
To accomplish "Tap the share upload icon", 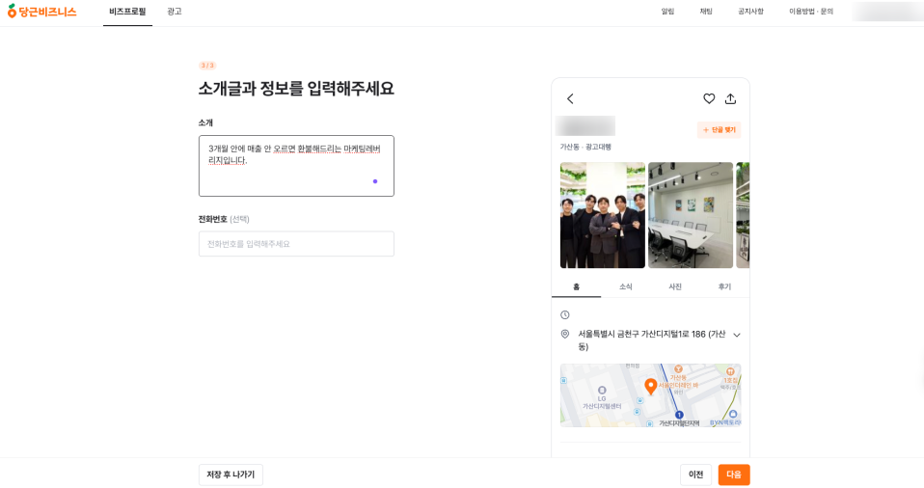I will (731, 99).
